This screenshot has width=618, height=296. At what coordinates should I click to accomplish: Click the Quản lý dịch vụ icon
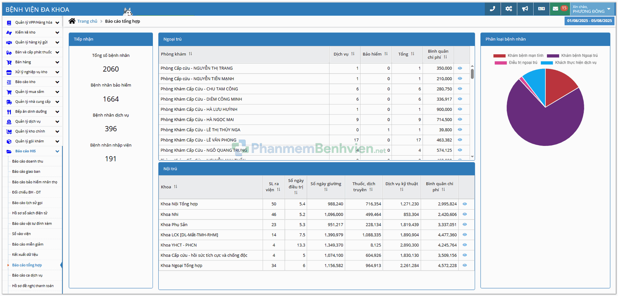[9, 122]
